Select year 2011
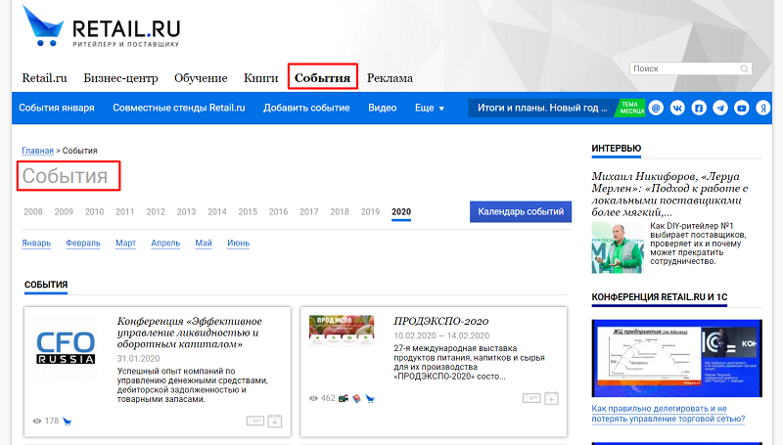This screenshot has width=783, height=445. tap(125, 211)
